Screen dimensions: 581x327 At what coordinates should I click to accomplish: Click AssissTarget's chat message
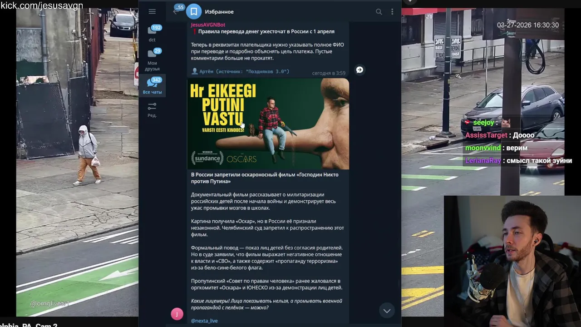tap(500, 135)
